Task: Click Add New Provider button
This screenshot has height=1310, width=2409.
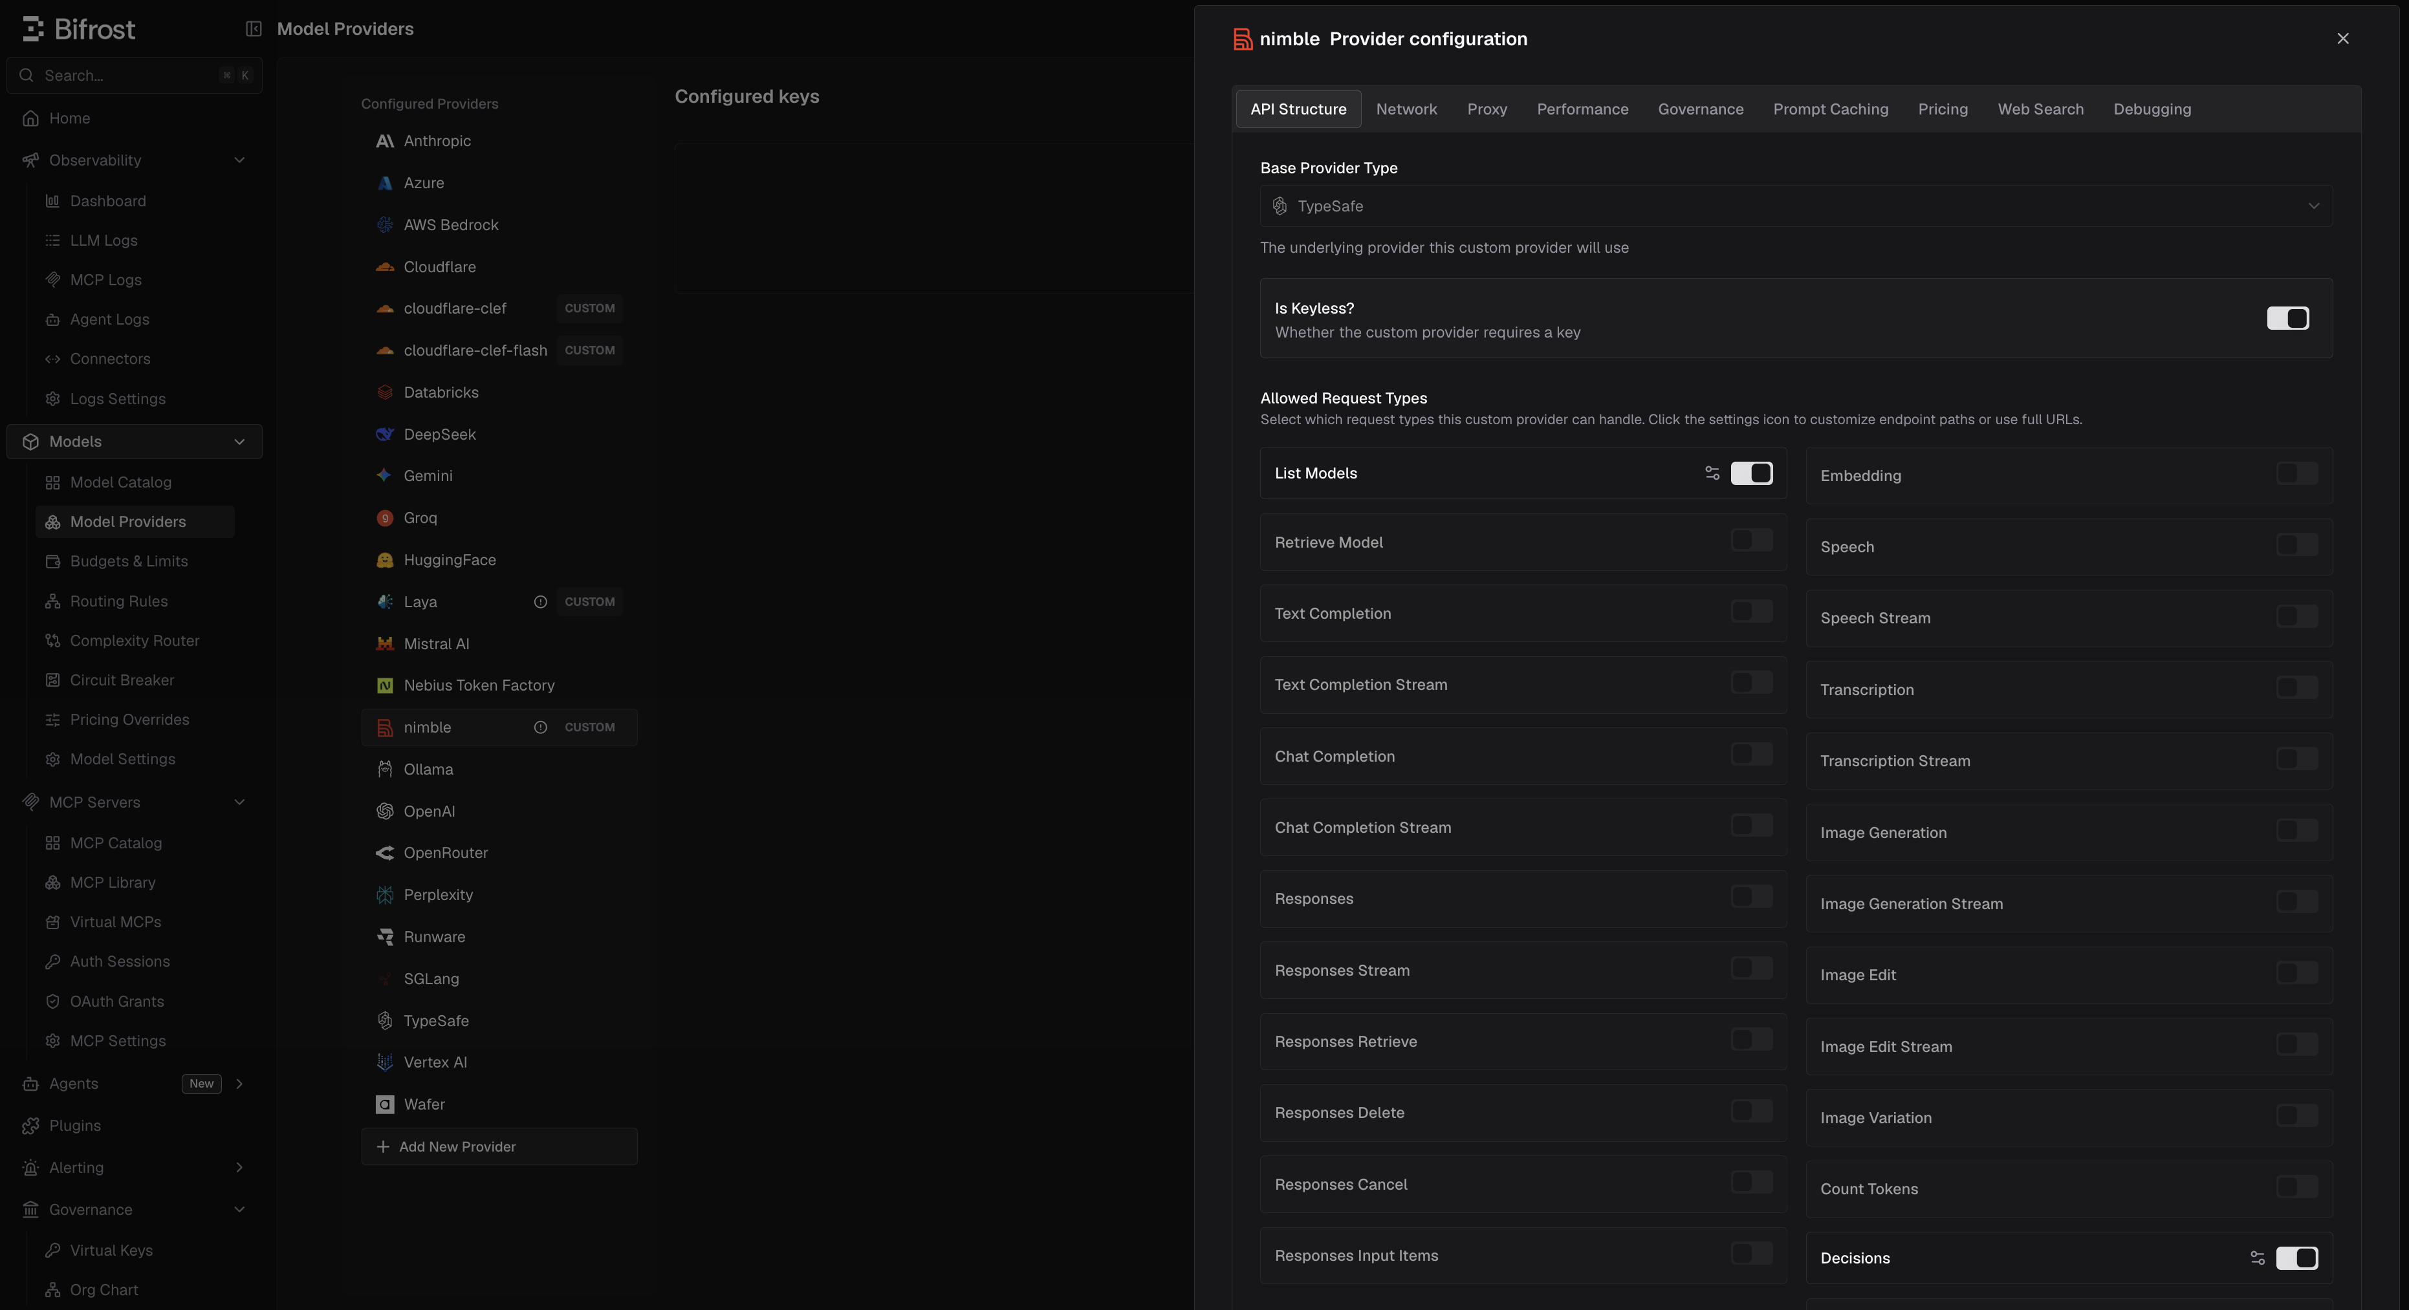Action: [x=499, y=1146]
